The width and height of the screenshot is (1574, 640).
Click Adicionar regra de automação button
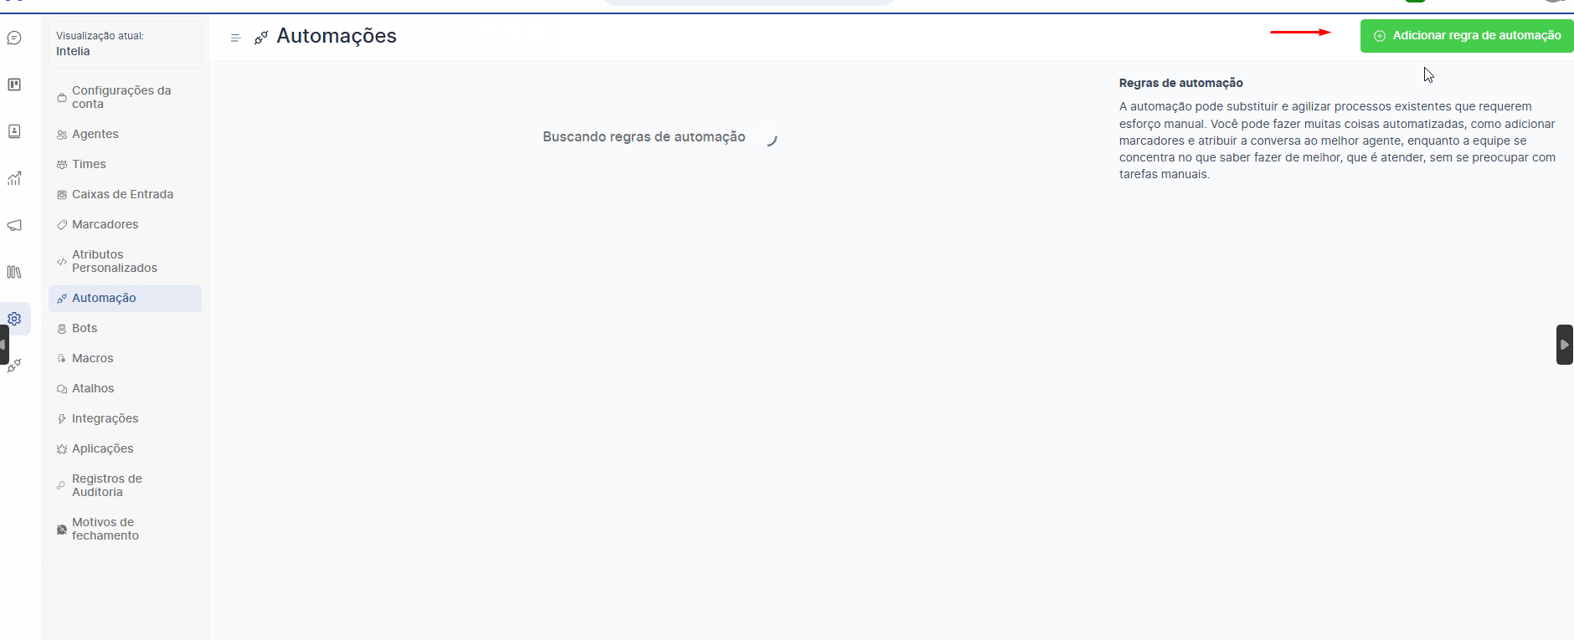tap(1467, 36)
